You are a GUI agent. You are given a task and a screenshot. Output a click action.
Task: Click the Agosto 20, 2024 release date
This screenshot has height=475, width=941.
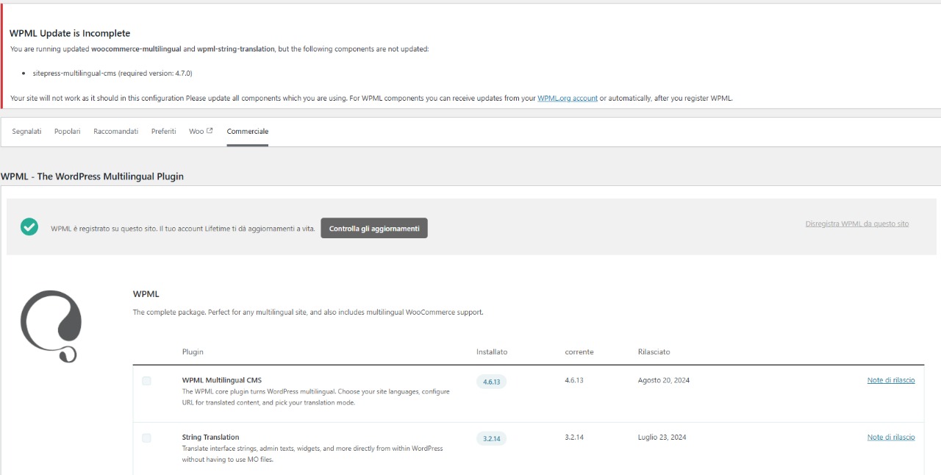(x=664, y=380)
